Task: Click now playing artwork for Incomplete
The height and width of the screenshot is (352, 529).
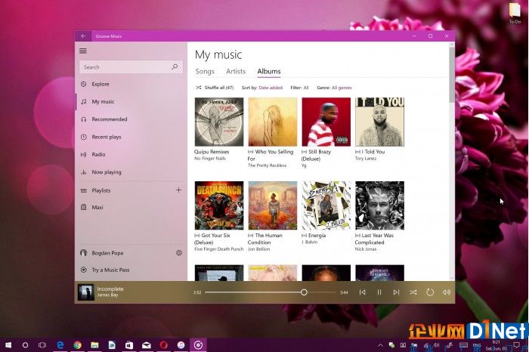Action: (86, 292)
